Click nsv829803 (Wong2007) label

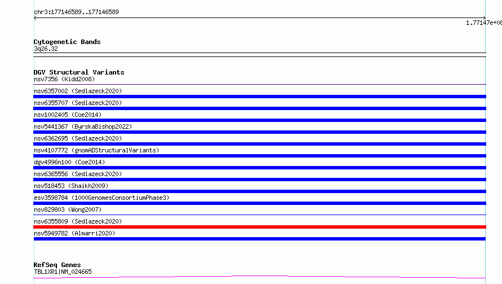[68, 209]
